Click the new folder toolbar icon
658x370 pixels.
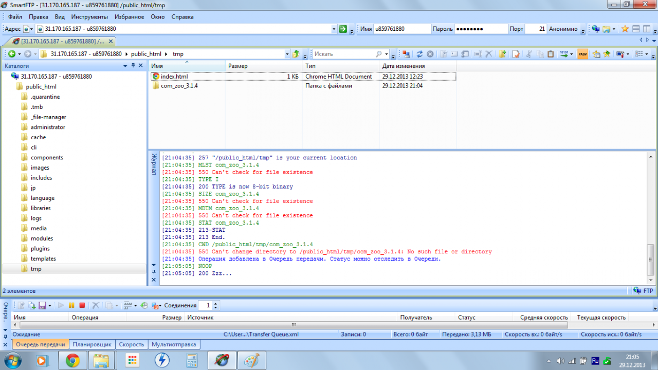pos(502,54)
